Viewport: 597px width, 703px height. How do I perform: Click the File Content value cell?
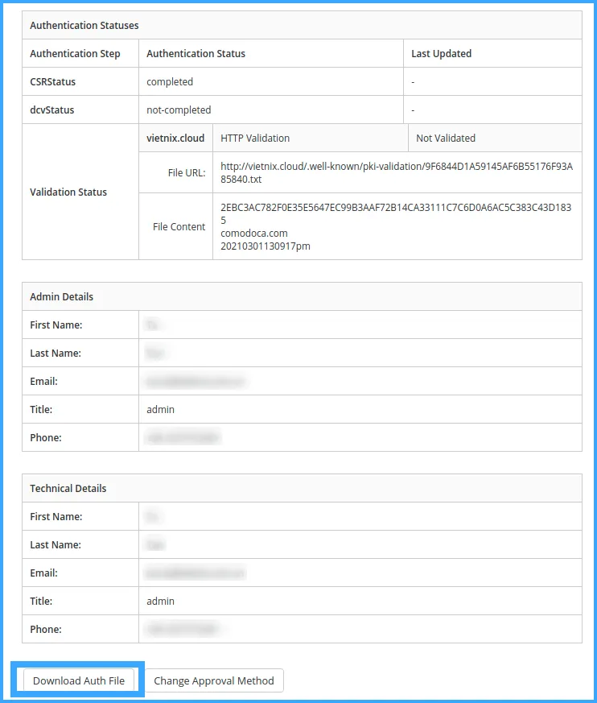coord(362,226)
